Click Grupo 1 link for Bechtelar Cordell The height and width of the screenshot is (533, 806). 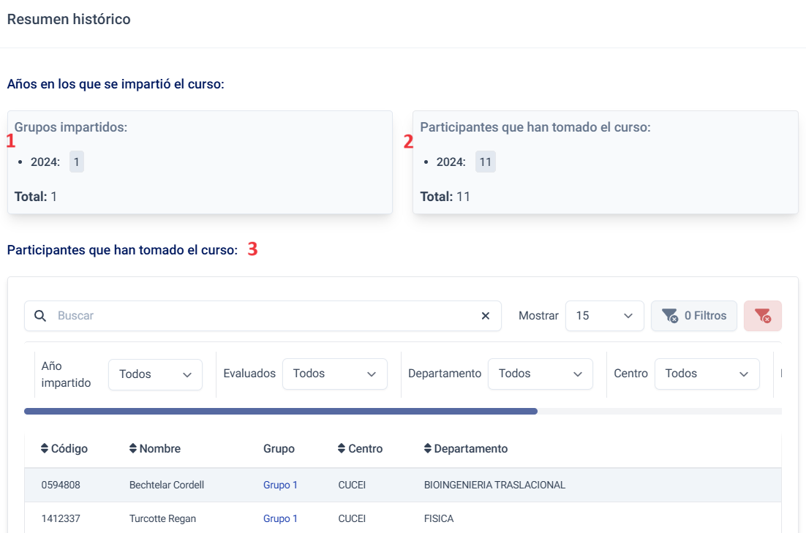(x=280, y=485)
